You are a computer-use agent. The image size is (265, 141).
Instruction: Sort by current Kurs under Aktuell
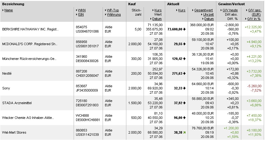tap(181, 10)
